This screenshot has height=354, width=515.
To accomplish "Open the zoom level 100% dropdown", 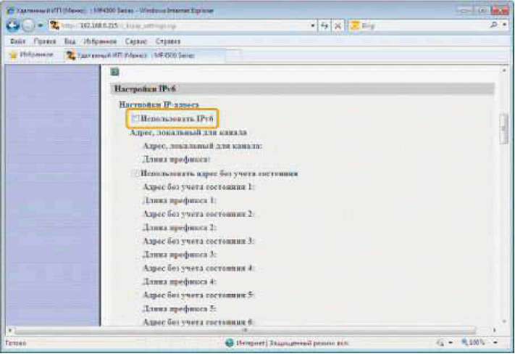I will (x=495, y=342).
